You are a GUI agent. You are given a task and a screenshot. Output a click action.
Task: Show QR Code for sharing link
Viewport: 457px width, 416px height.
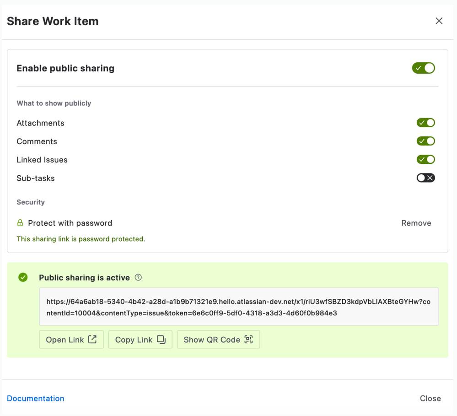pyautogui.click(x=218, y=339)
